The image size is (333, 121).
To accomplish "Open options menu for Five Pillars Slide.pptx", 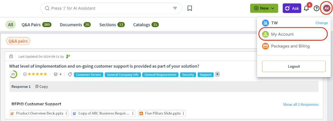I will [183, 113].
